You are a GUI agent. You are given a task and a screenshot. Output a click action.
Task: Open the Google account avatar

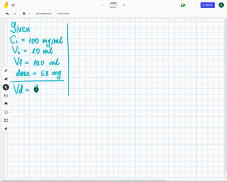click(x=221, y=5)
